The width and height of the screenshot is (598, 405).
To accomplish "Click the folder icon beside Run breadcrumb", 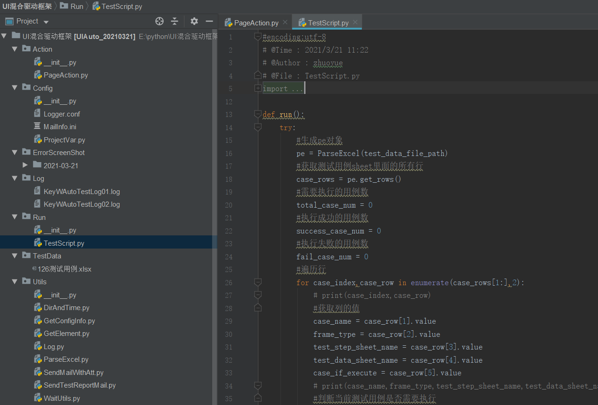I will [x=64, y=6].
